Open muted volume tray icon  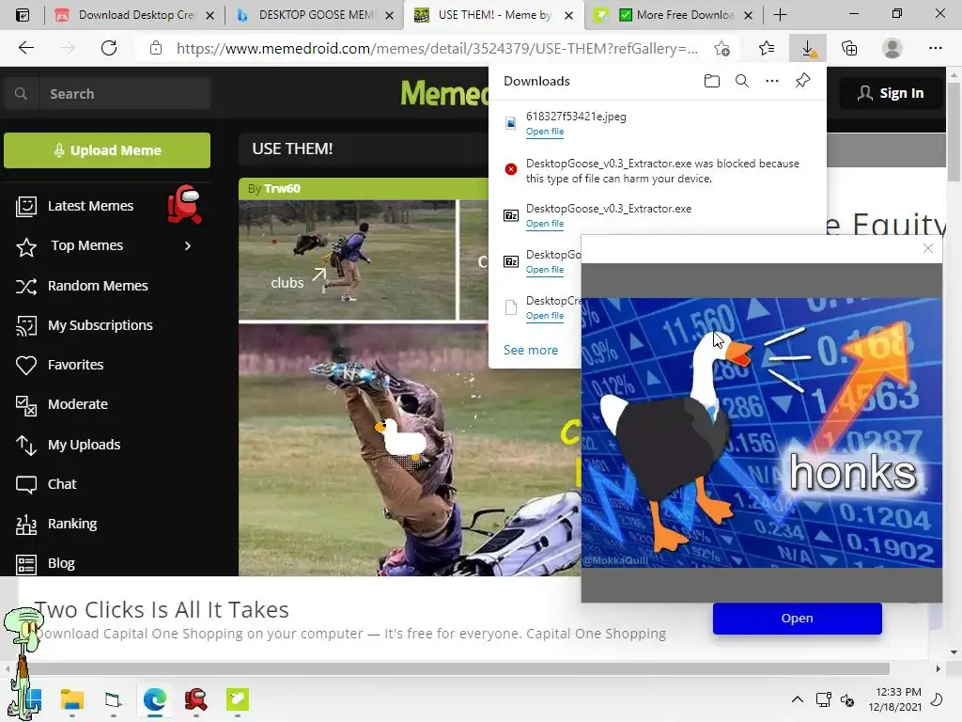pos(848,699)
